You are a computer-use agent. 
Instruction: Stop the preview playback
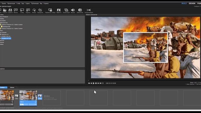[96, 83]
